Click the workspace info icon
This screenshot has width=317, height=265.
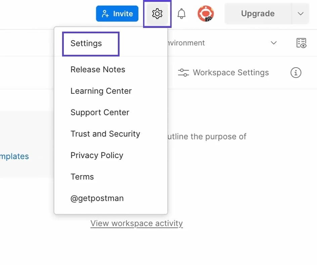(296, 73)
